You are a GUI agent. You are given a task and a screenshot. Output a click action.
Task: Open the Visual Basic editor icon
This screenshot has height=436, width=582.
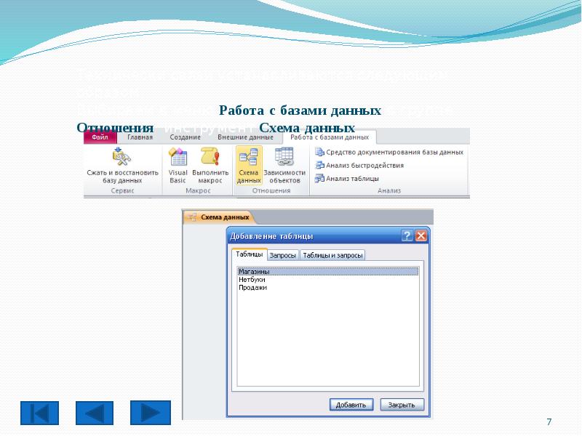178,157
